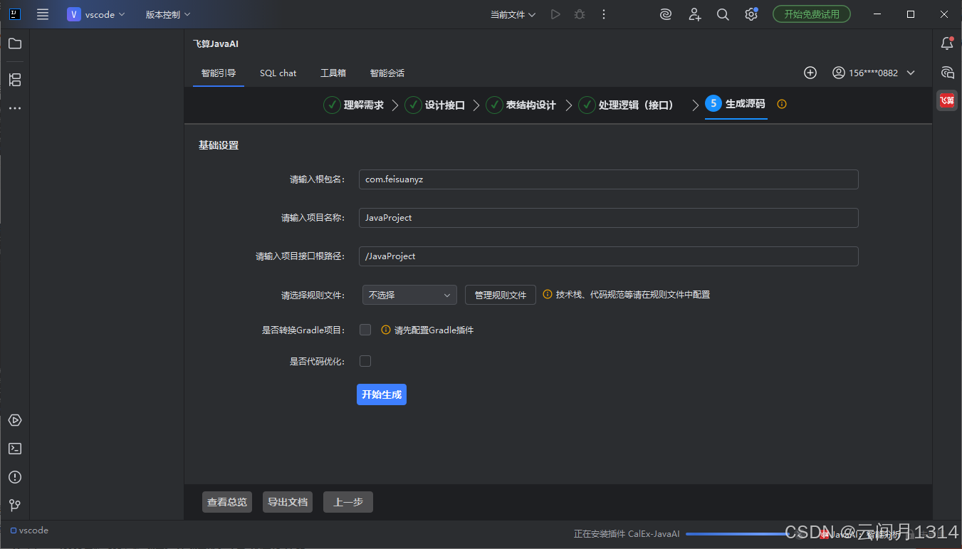962x549 pixels.
Task: Go to step 理解需求
Action: 354,105
